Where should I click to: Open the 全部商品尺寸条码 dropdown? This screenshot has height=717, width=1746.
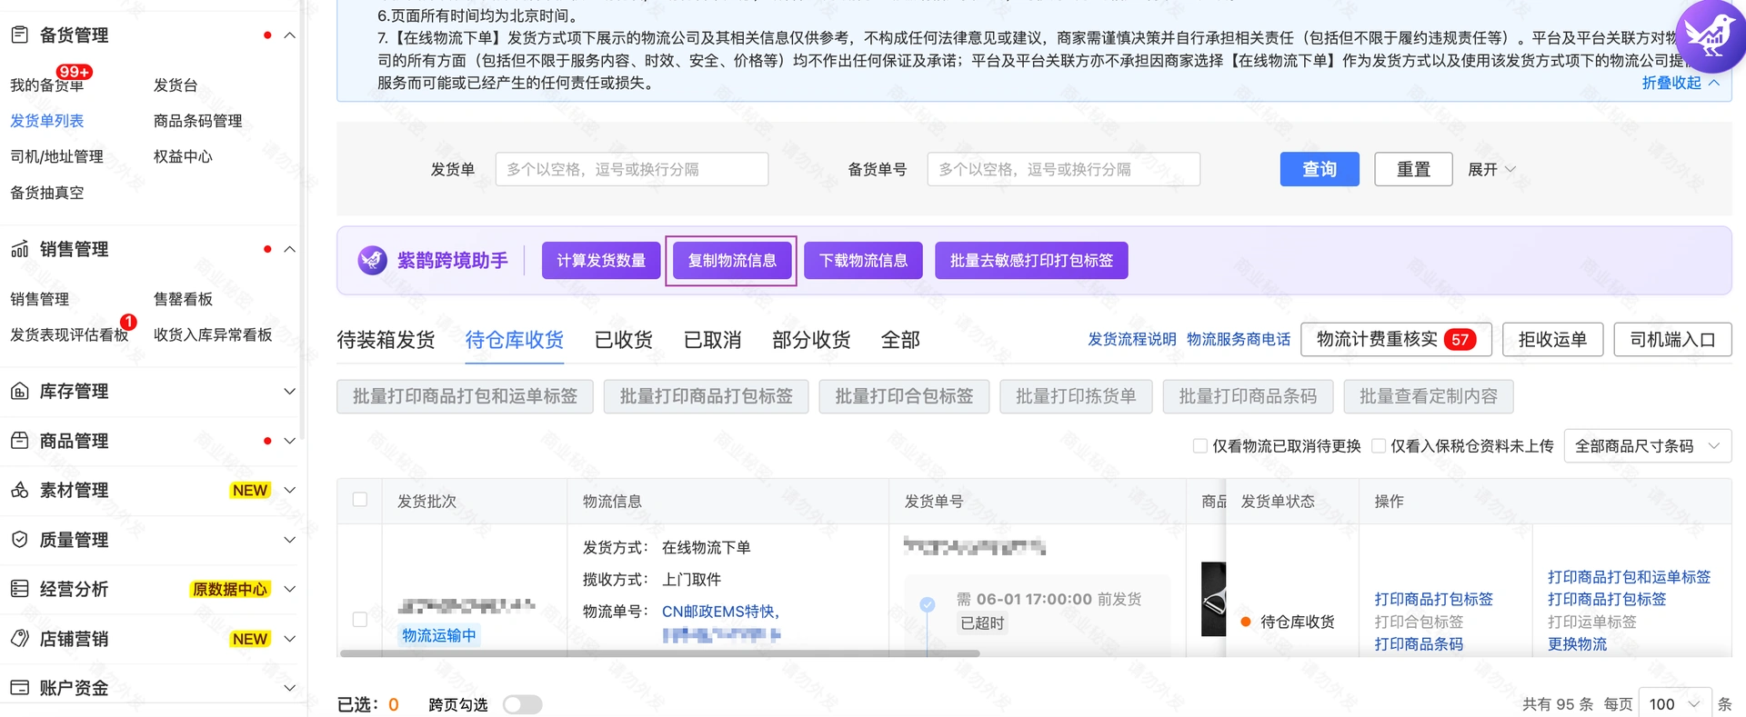[x=1647, y=446]
